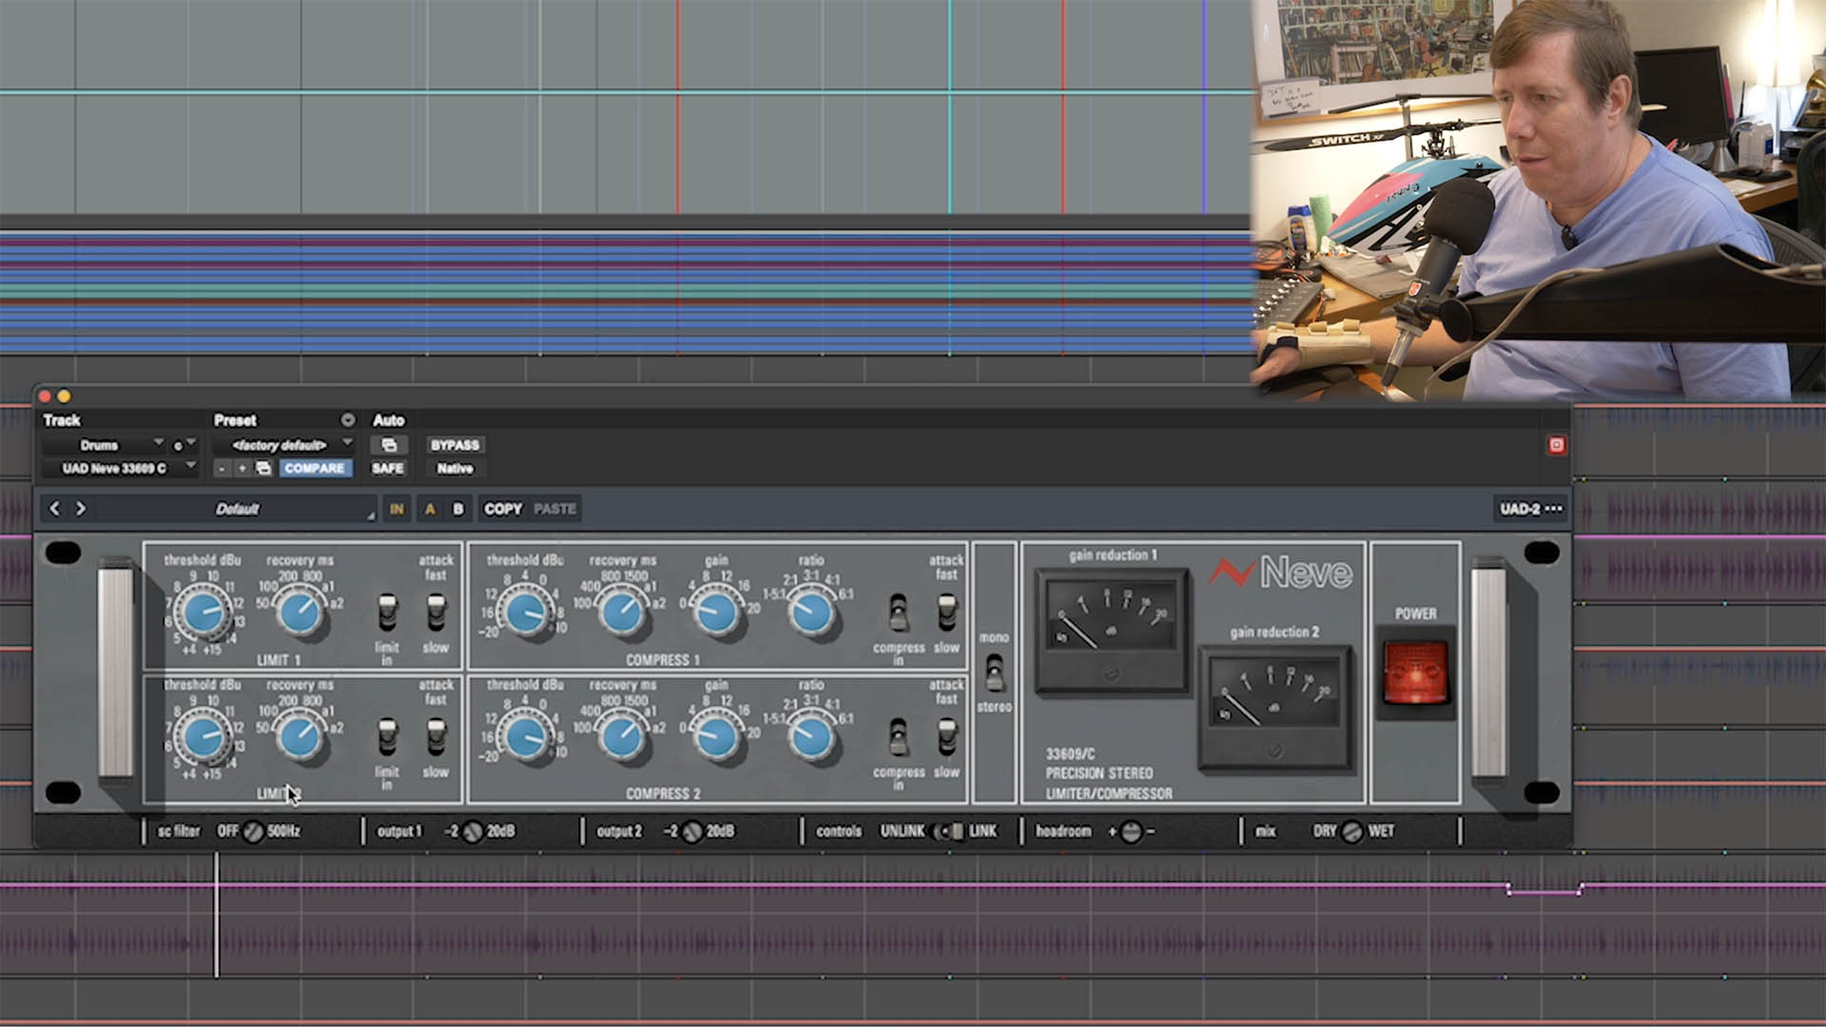Image resolution: width=1826 pixels, height=1027 pixels.
Task: Click the Compress 2 ratio knob
Action: pyautogui.click(x=811, y=738)
